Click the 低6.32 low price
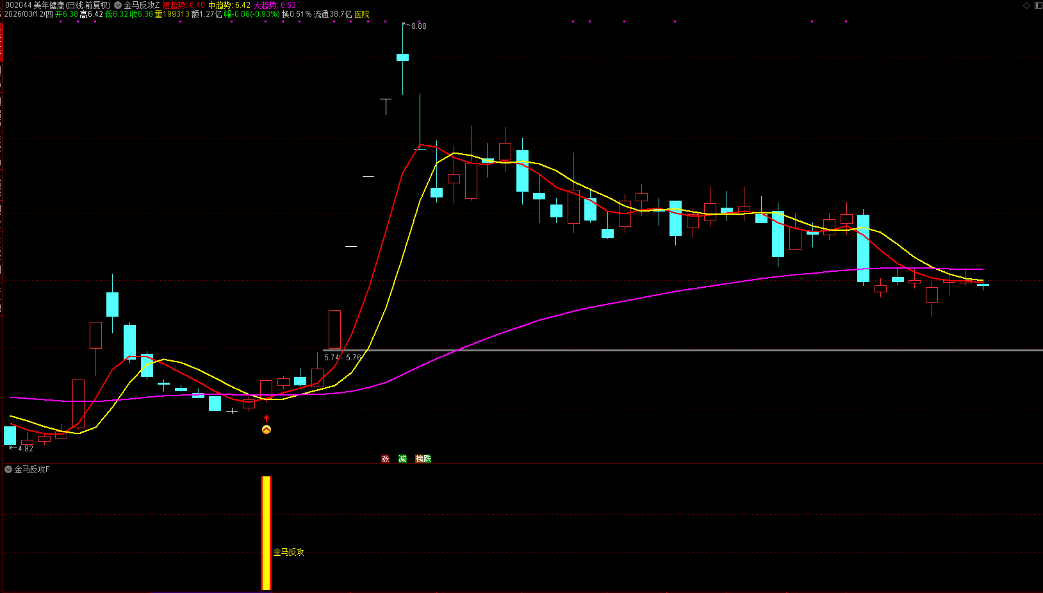1043x593 pixels. 117,14
